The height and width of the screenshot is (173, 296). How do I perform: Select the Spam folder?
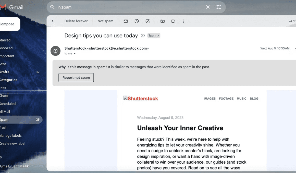coord(21,120)
